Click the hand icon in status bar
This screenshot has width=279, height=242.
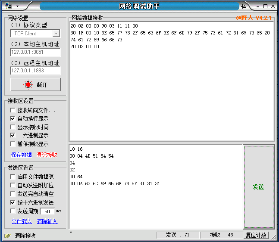(x=8, y=236)
